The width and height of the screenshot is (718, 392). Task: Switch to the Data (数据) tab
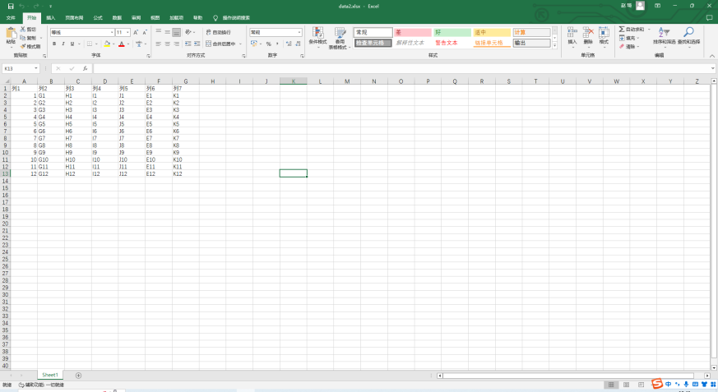[118, 18]
